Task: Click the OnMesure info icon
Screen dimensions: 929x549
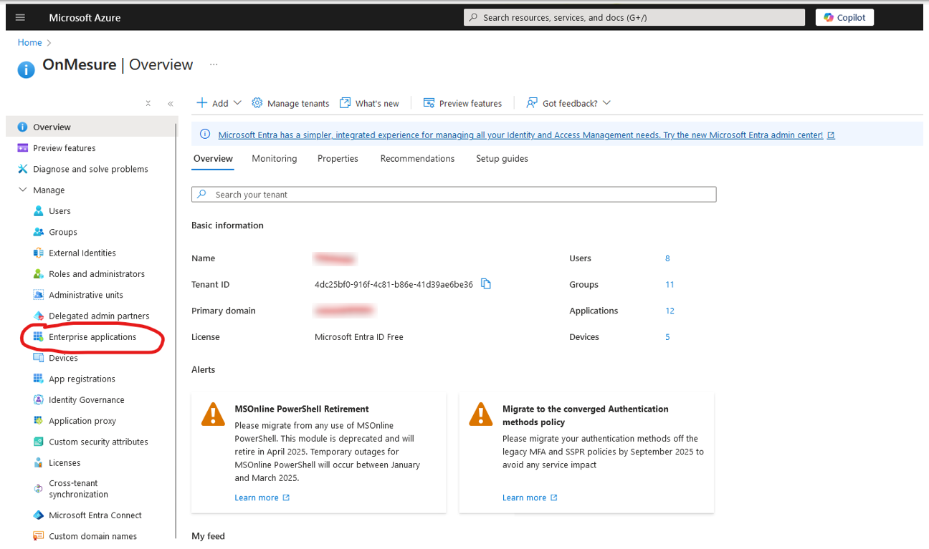Action: point(27,69)
